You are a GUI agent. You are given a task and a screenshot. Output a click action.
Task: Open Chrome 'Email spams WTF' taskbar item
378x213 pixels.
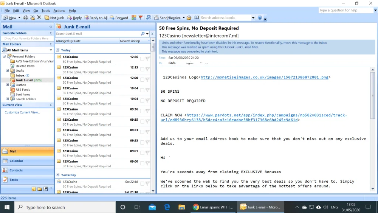(213, 207)
